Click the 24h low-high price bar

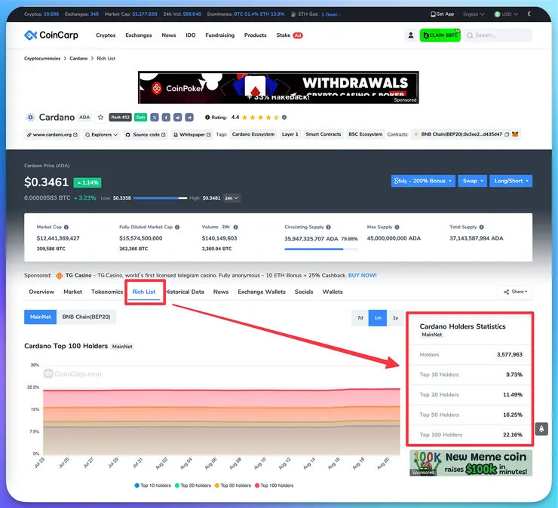[x=160, y=197]
